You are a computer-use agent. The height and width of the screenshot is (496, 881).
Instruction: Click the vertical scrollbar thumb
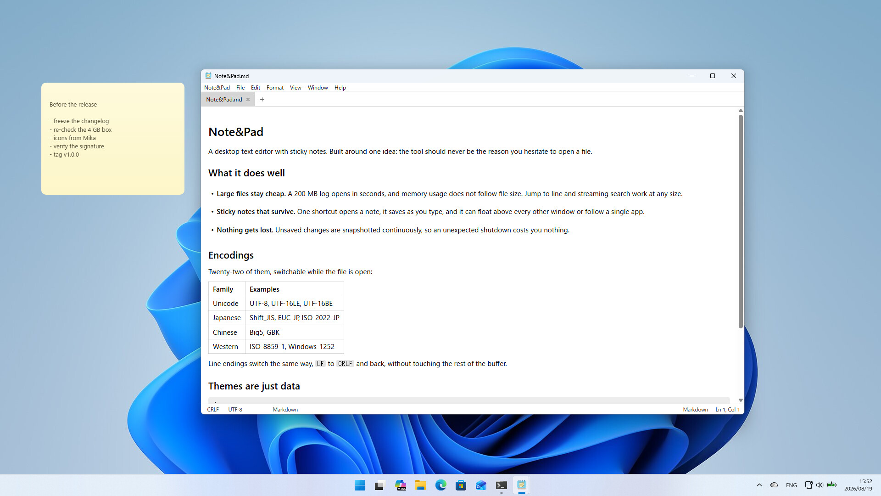pyautogui.click(x=741, y=221)
